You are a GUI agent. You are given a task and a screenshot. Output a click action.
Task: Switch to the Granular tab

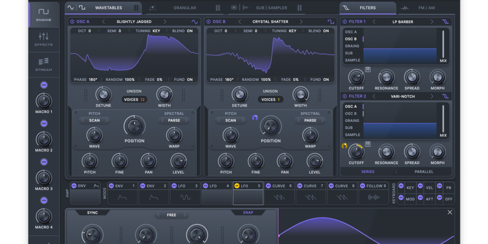pos(184,8)
